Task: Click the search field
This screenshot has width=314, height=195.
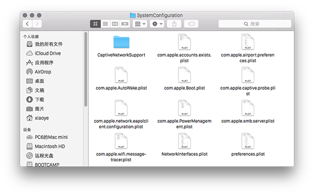Action: [255, 24]
